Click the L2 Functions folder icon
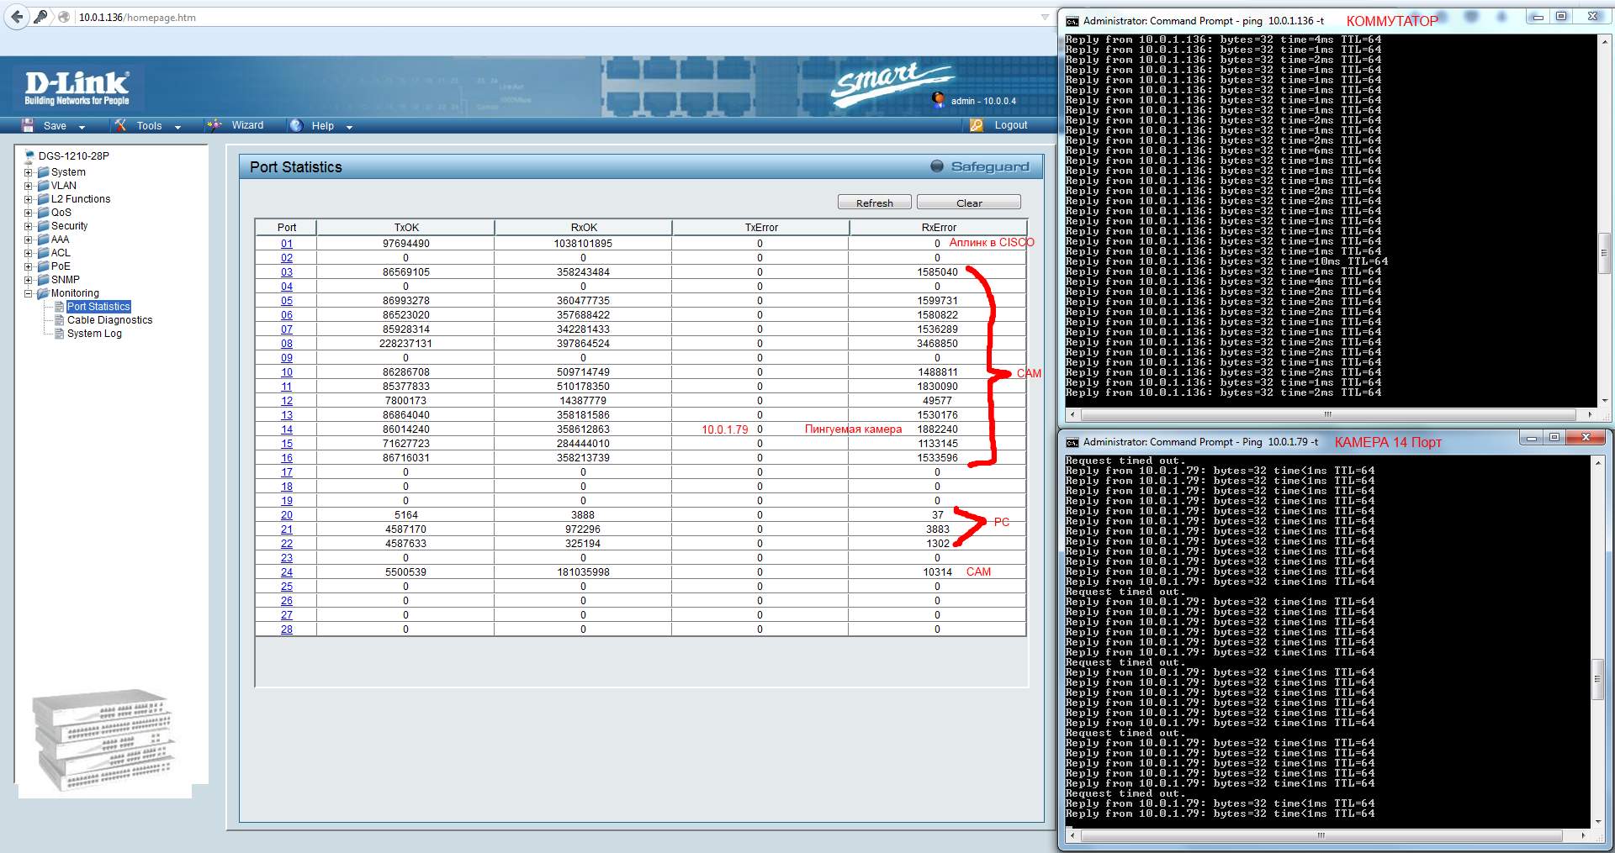 click(43, 199)
